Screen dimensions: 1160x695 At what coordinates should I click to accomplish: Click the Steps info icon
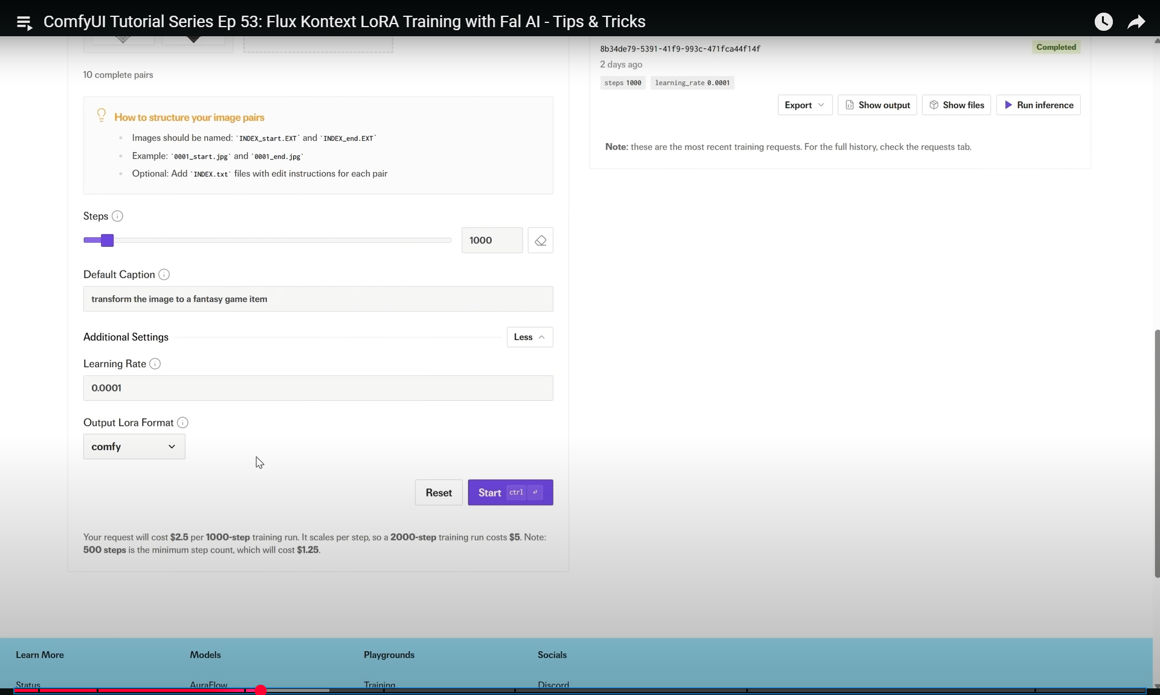(118, 216)
